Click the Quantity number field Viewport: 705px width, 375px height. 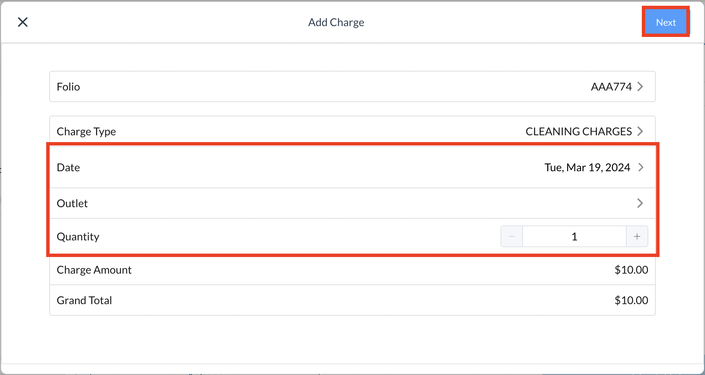pyautogui.click(x=574, y=236)
